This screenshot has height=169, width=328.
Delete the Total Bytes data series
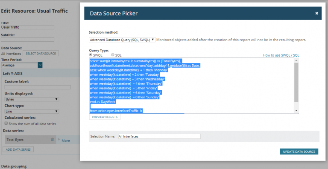click(x=52, y=140)
